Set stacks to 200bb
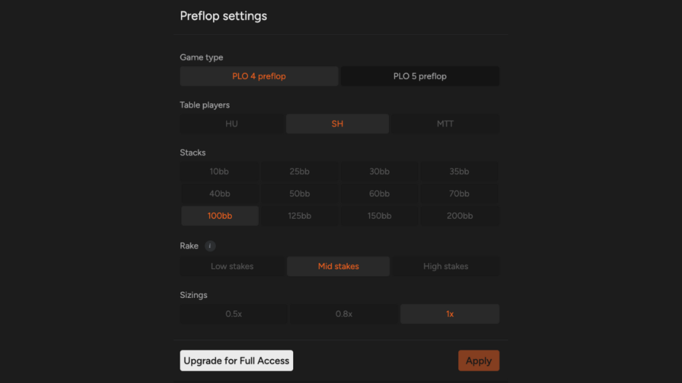 tap(460, 216)
